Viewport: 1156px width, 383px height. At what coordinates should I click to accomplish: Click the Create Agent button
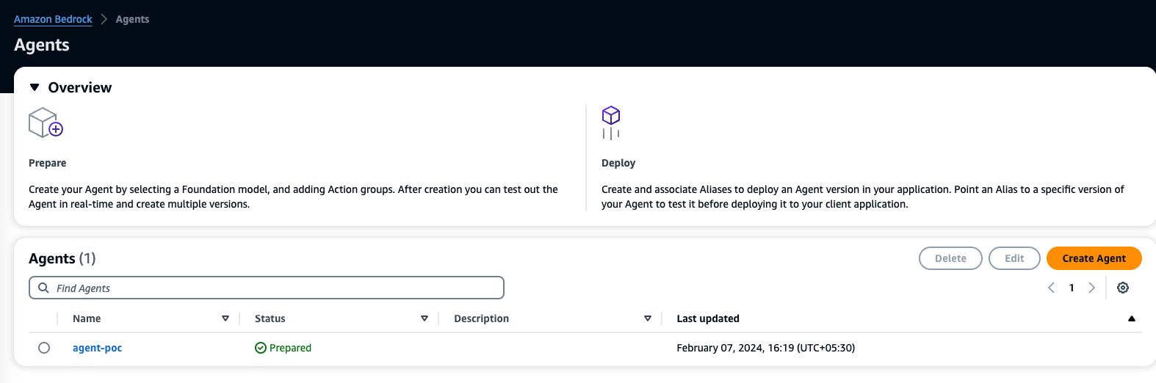[x=1094, y=258]
